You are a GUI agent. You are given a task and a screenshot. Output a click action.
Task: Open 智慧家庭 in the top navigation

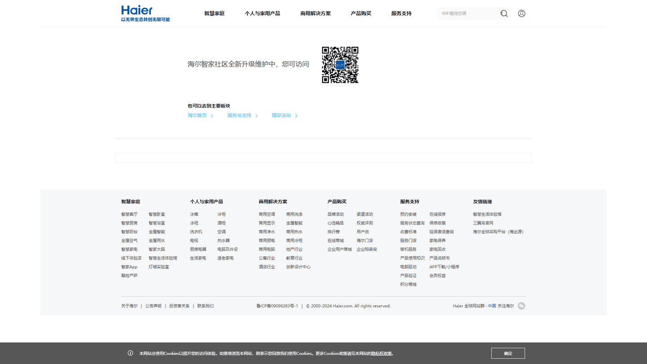click(x=214, y=13)
